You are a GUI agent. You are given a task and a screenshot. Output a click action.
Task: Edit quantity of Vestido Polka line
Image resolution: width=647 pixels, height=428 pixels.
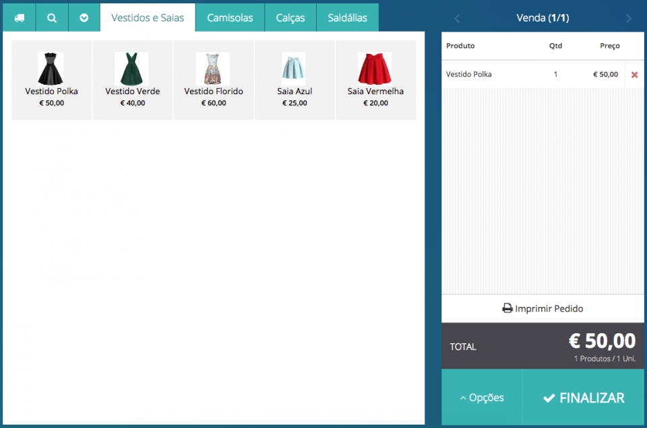click(555, 75)
